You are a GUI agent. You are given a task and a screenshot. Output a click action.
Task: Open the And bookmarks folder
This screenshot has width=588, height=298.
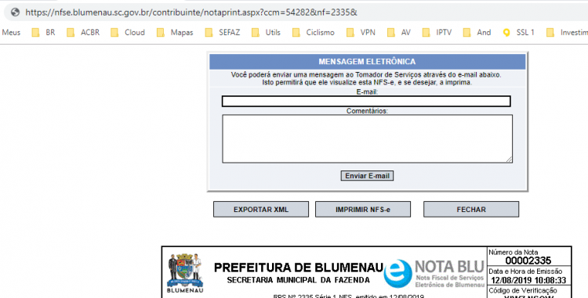point(477,33)
